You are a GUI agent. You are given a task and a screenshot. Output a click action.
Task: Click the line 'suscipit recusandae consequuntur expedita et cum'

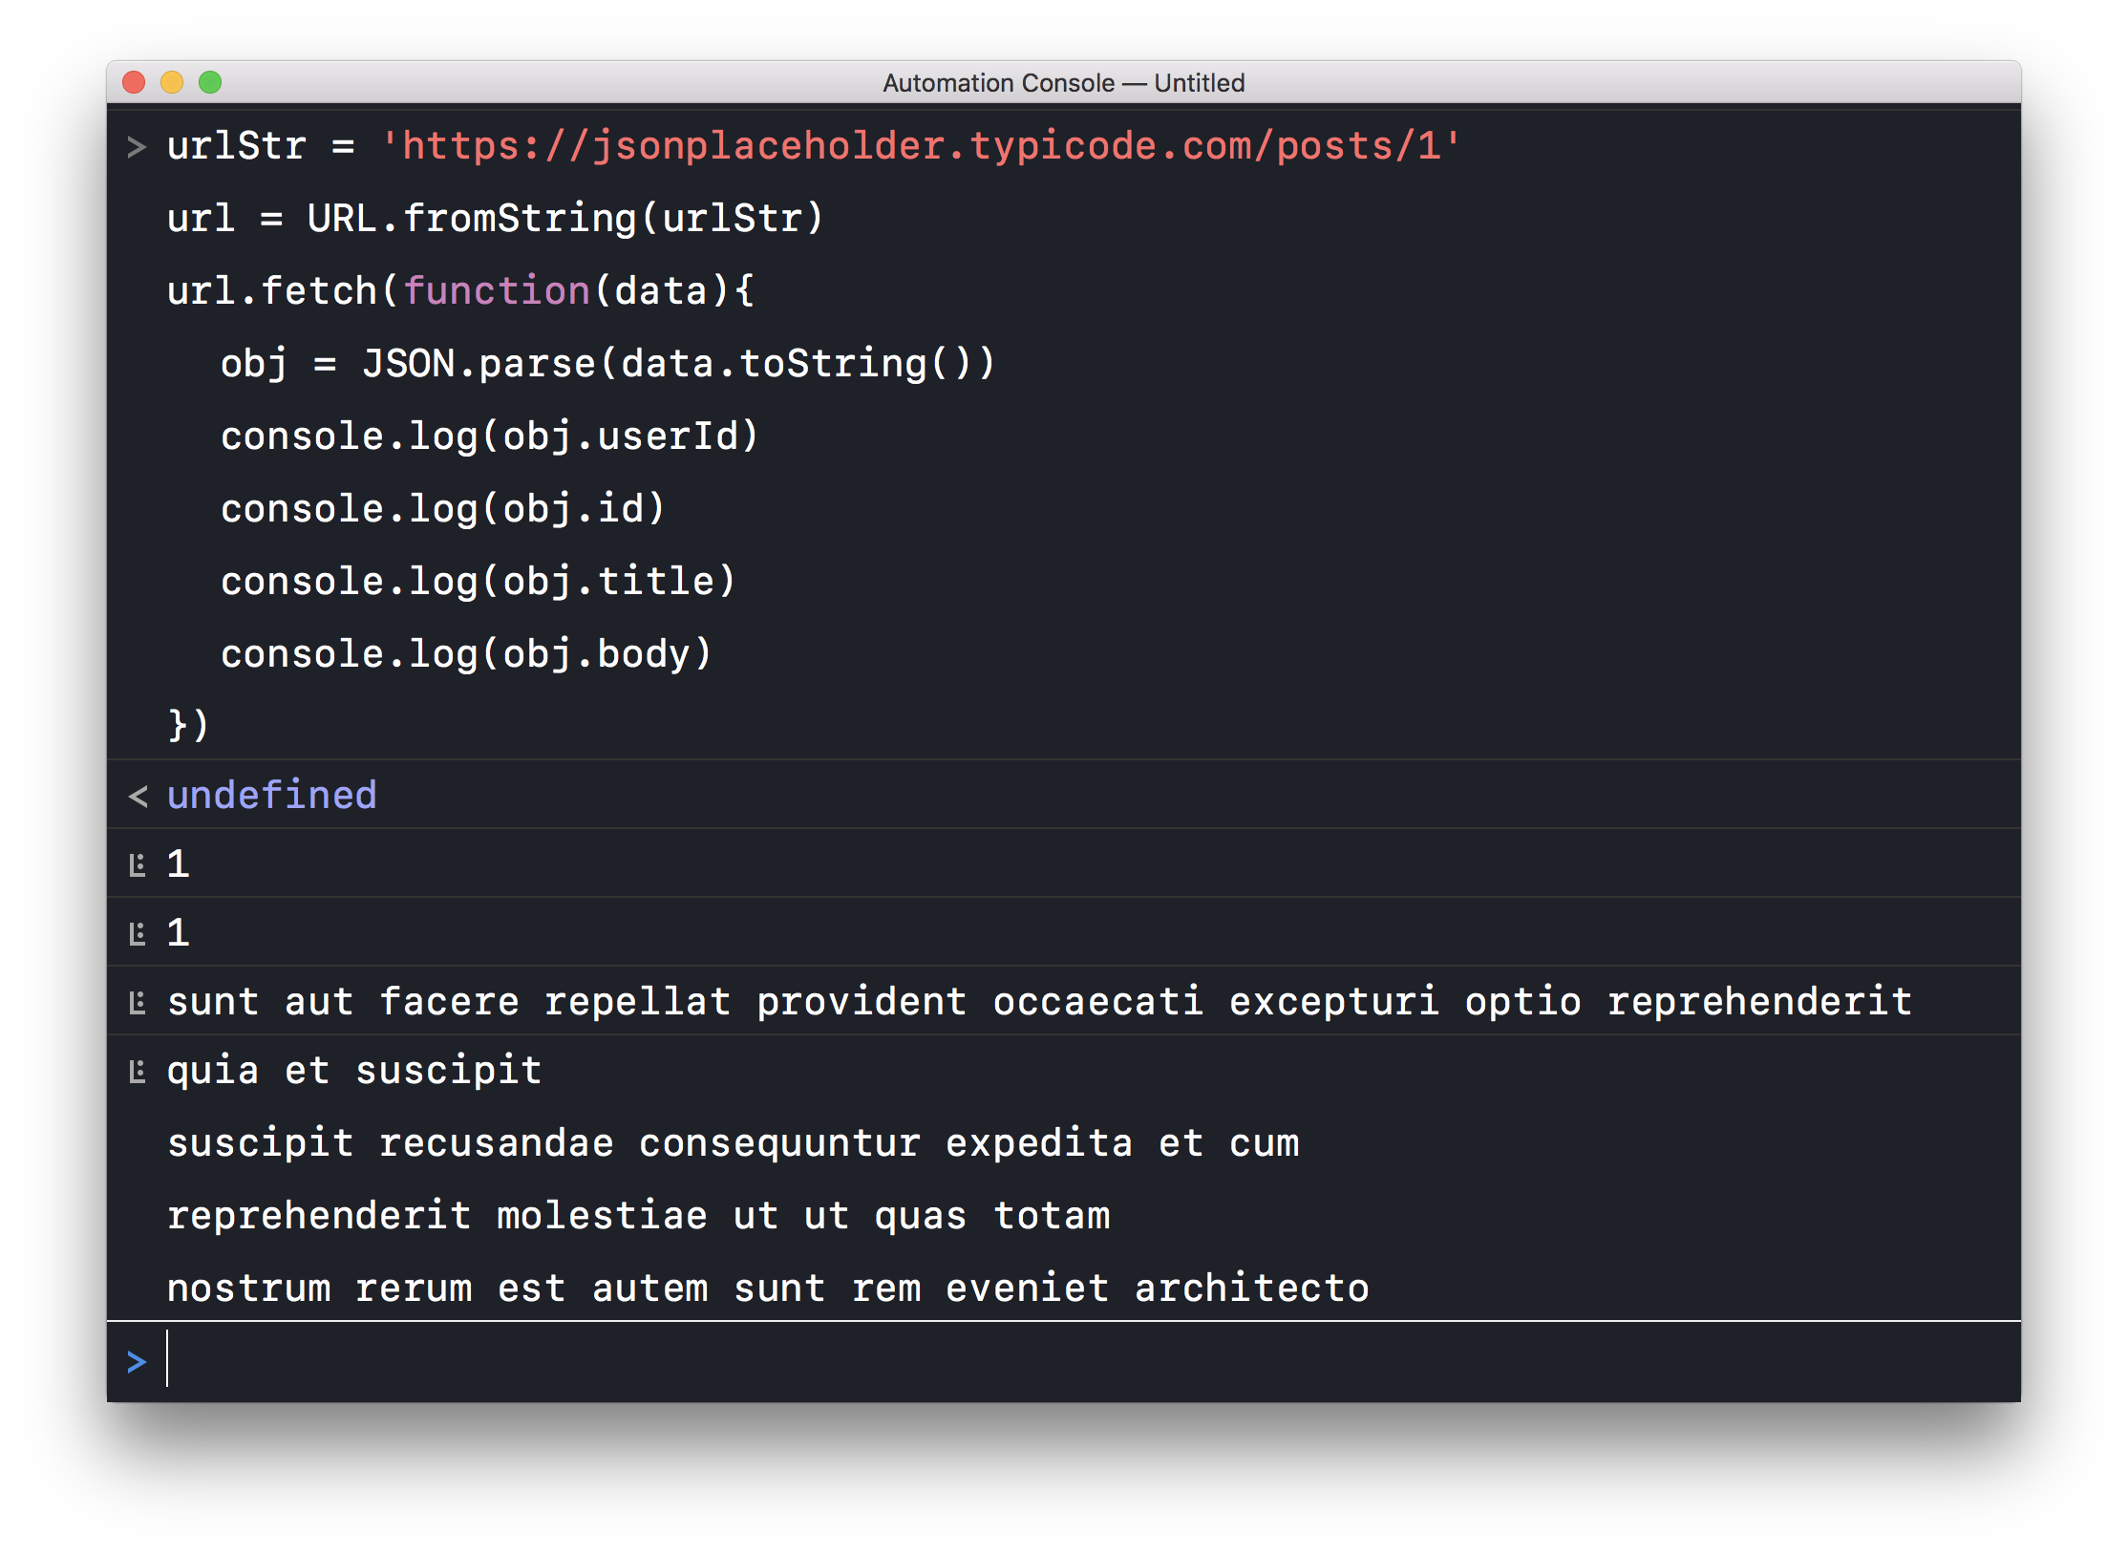(734, 1143)
